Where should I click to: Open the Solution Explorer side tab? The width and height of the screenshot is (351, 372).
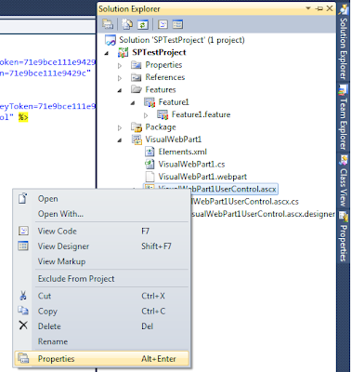343,43
